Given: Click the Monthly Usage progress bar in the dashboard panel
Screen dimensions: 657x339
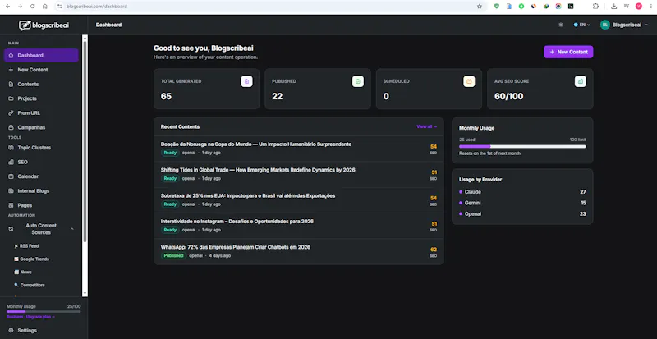Looking at the screenshot, I should pos(522,146).
